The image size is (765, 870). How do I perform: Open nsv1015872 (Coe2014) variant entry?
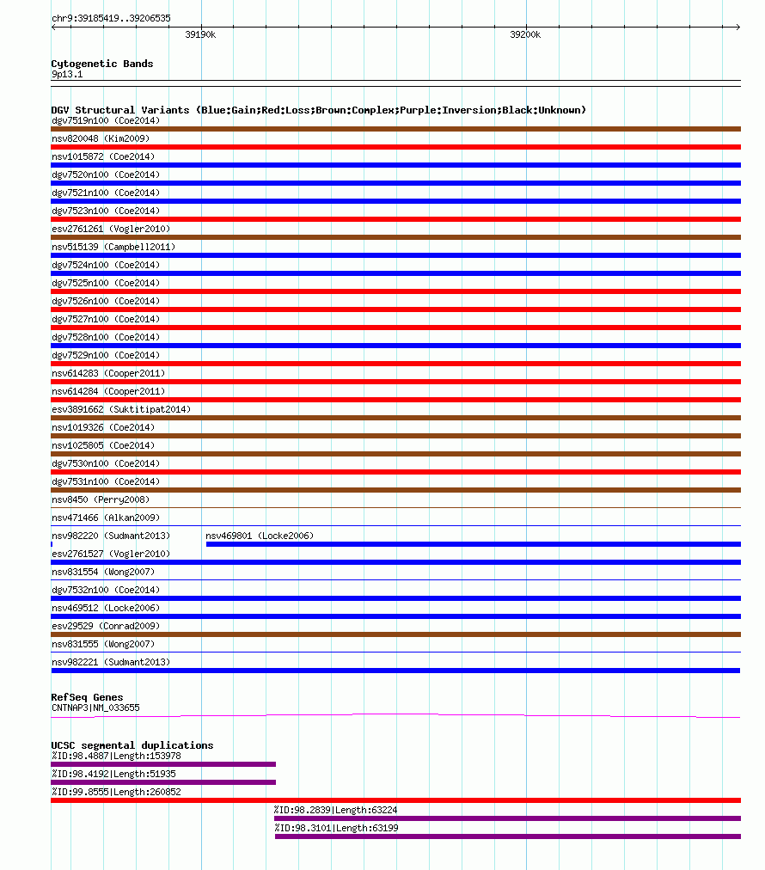pyautogui.click(x=103, y=156)
